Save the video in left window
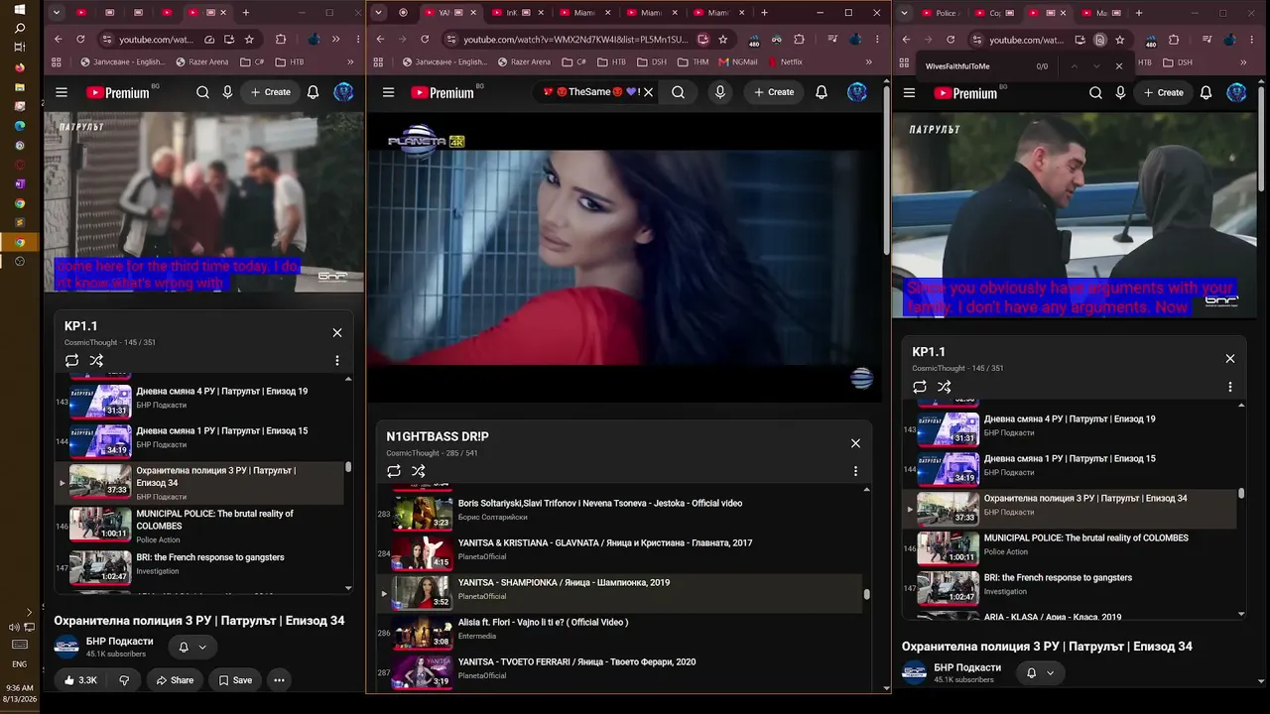Screen dimensions: 1270x714 [x=235, y=680]
